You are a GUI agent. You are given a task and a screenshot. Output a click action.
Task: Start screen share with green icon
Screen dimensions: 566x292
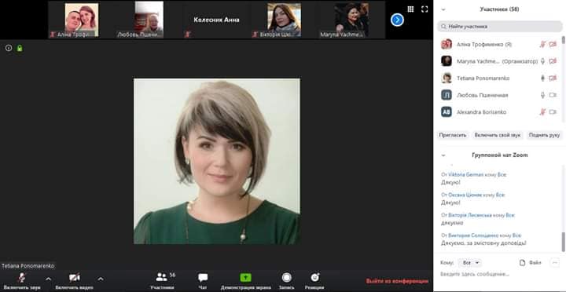pyautogui.click(x=246, y=277)
